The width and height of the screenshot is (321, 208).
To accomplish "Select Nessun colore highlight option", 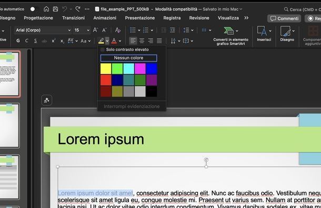I will point(128,58).
